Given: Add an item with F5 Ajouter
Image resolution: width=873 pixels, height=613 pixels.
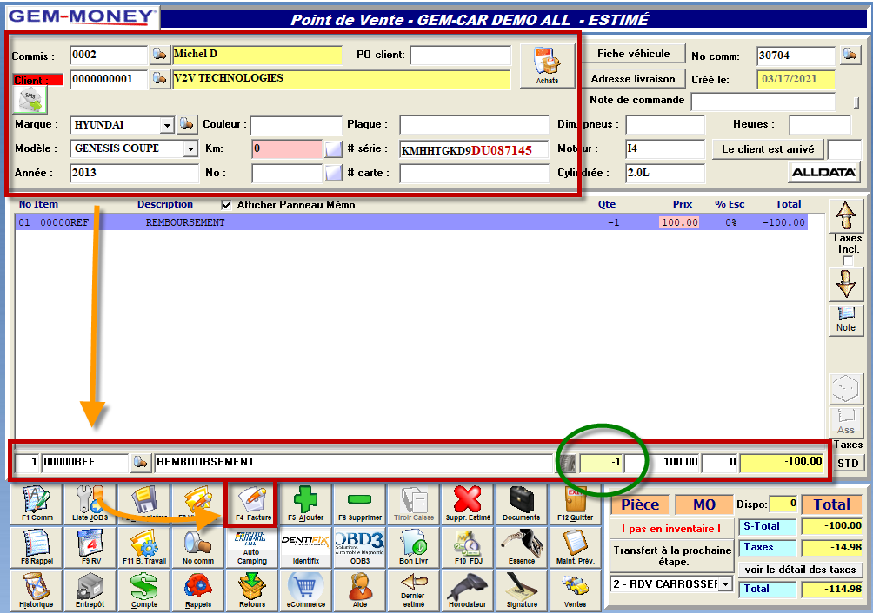Looking at the screenshot, I should [x=306, y=503].
